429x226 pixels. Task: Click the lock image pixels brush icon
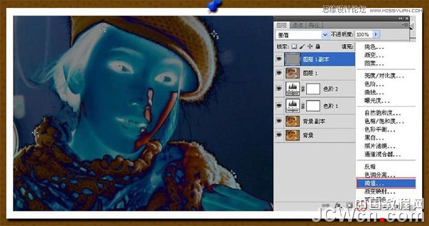(302, 47)
